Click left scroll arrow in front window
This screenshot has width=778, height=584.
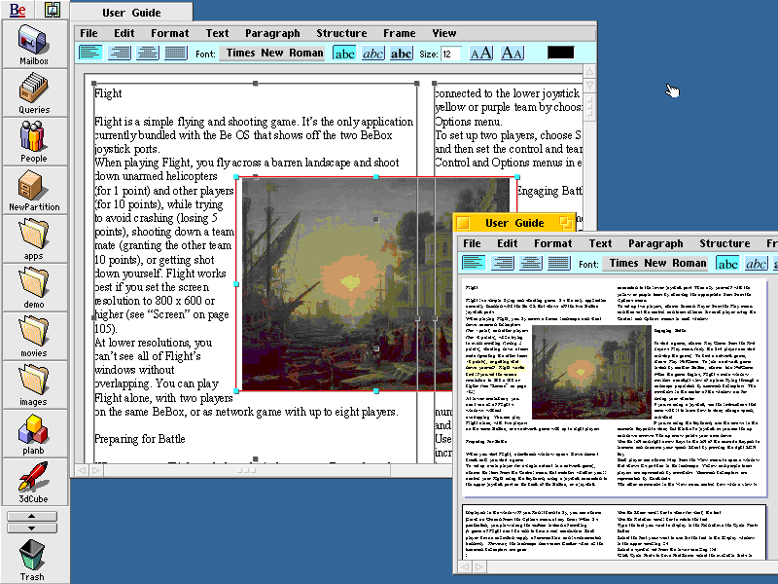pyautogui.click(x=465, y=566)
